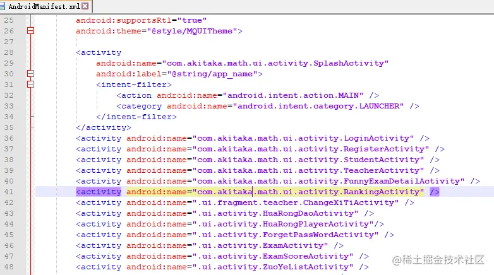Click the ZuoYeListActivity declaration text
Screen dimensions: 494x275
click(x=222, y=267)
